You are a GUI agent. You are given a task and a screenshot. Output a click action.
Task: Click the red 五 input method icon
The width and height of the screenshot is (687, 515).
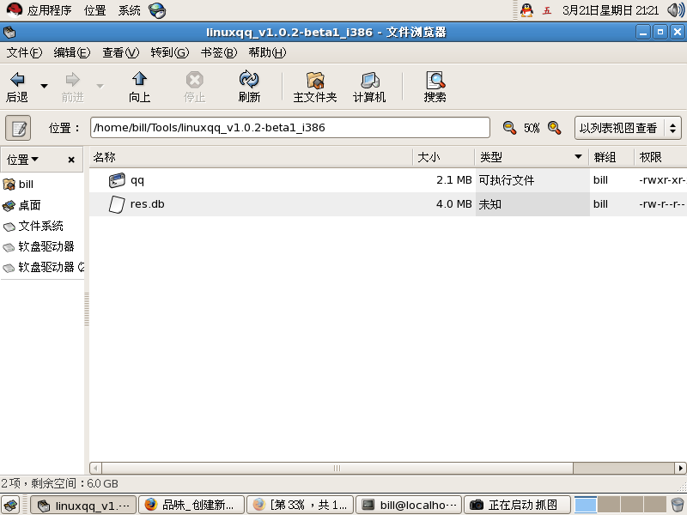547,10
